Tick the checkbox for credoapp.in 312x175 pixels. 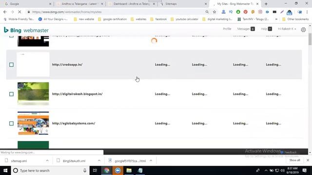click(x=11, y=65)
